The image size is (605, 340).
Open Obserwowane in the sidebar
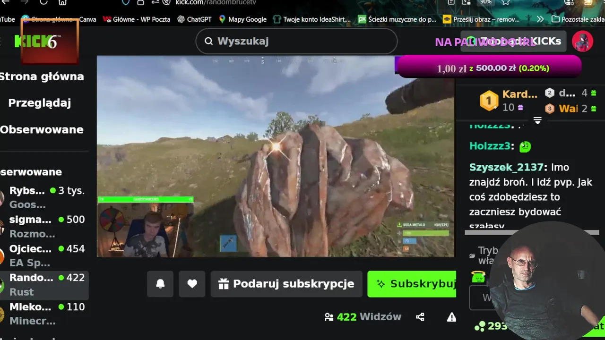(x=42, y=129)
